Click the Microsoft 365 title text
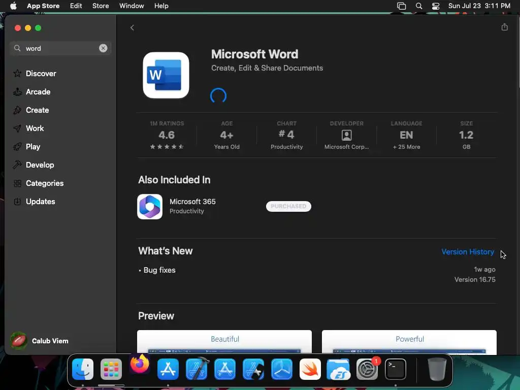This screenshot has width=520, height=390. click(x=192, y=202)
